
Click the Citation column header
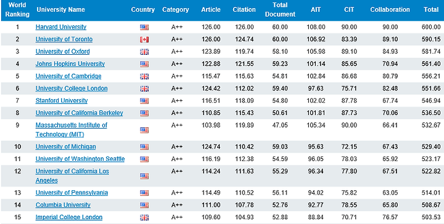point(244,10)
